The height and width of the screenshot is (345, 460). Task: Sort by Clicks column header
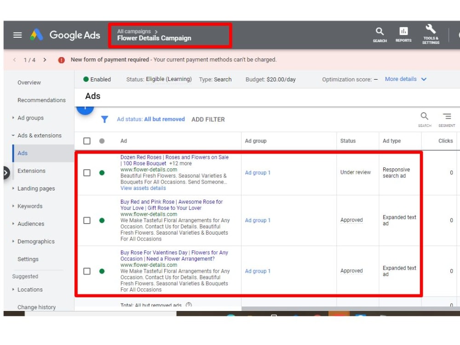[445, 141]
